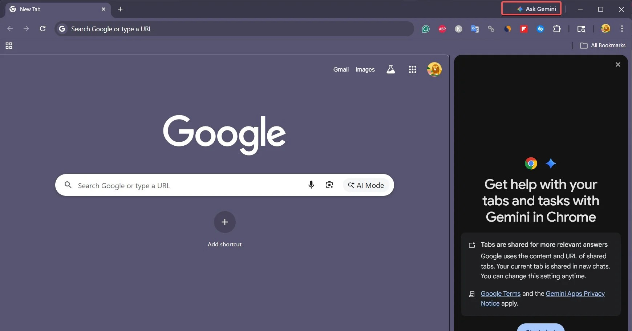Open the Shazam extension
Image resolution: width=632 pixels, height=331 pixels.
coord(540,29)
